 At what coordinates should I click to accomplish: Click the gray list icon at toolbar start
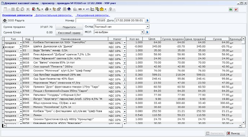(5, 9)
